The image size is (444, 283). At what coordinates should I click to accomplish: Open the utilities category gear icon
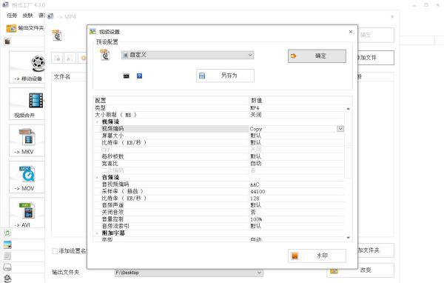coord(7,278)
